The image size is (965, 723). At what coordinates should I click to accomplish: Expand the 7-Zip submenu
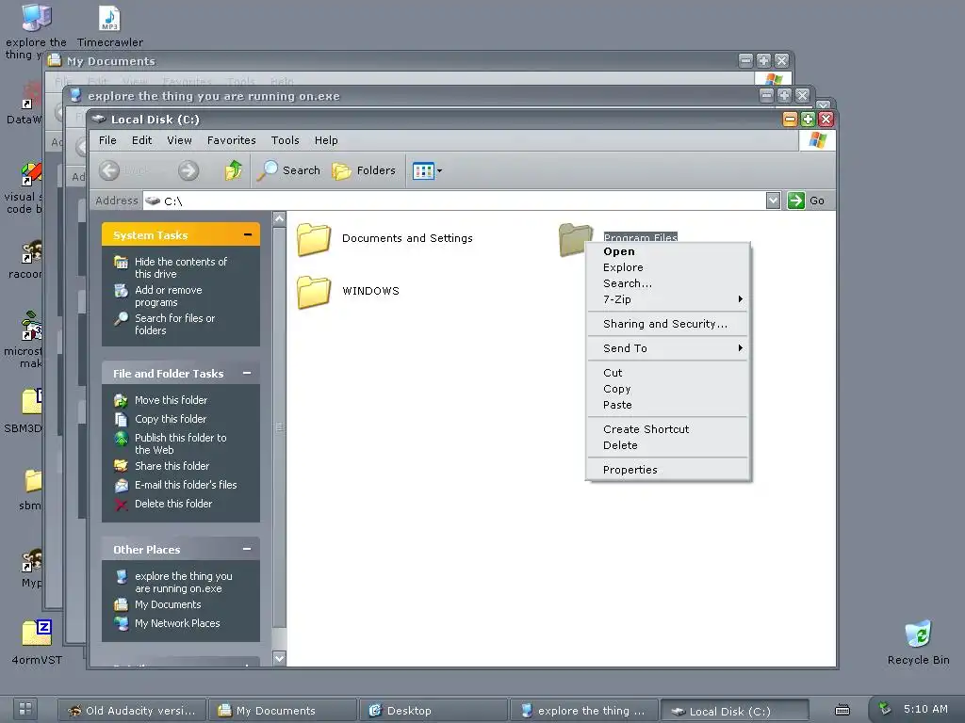pos(667,299)
